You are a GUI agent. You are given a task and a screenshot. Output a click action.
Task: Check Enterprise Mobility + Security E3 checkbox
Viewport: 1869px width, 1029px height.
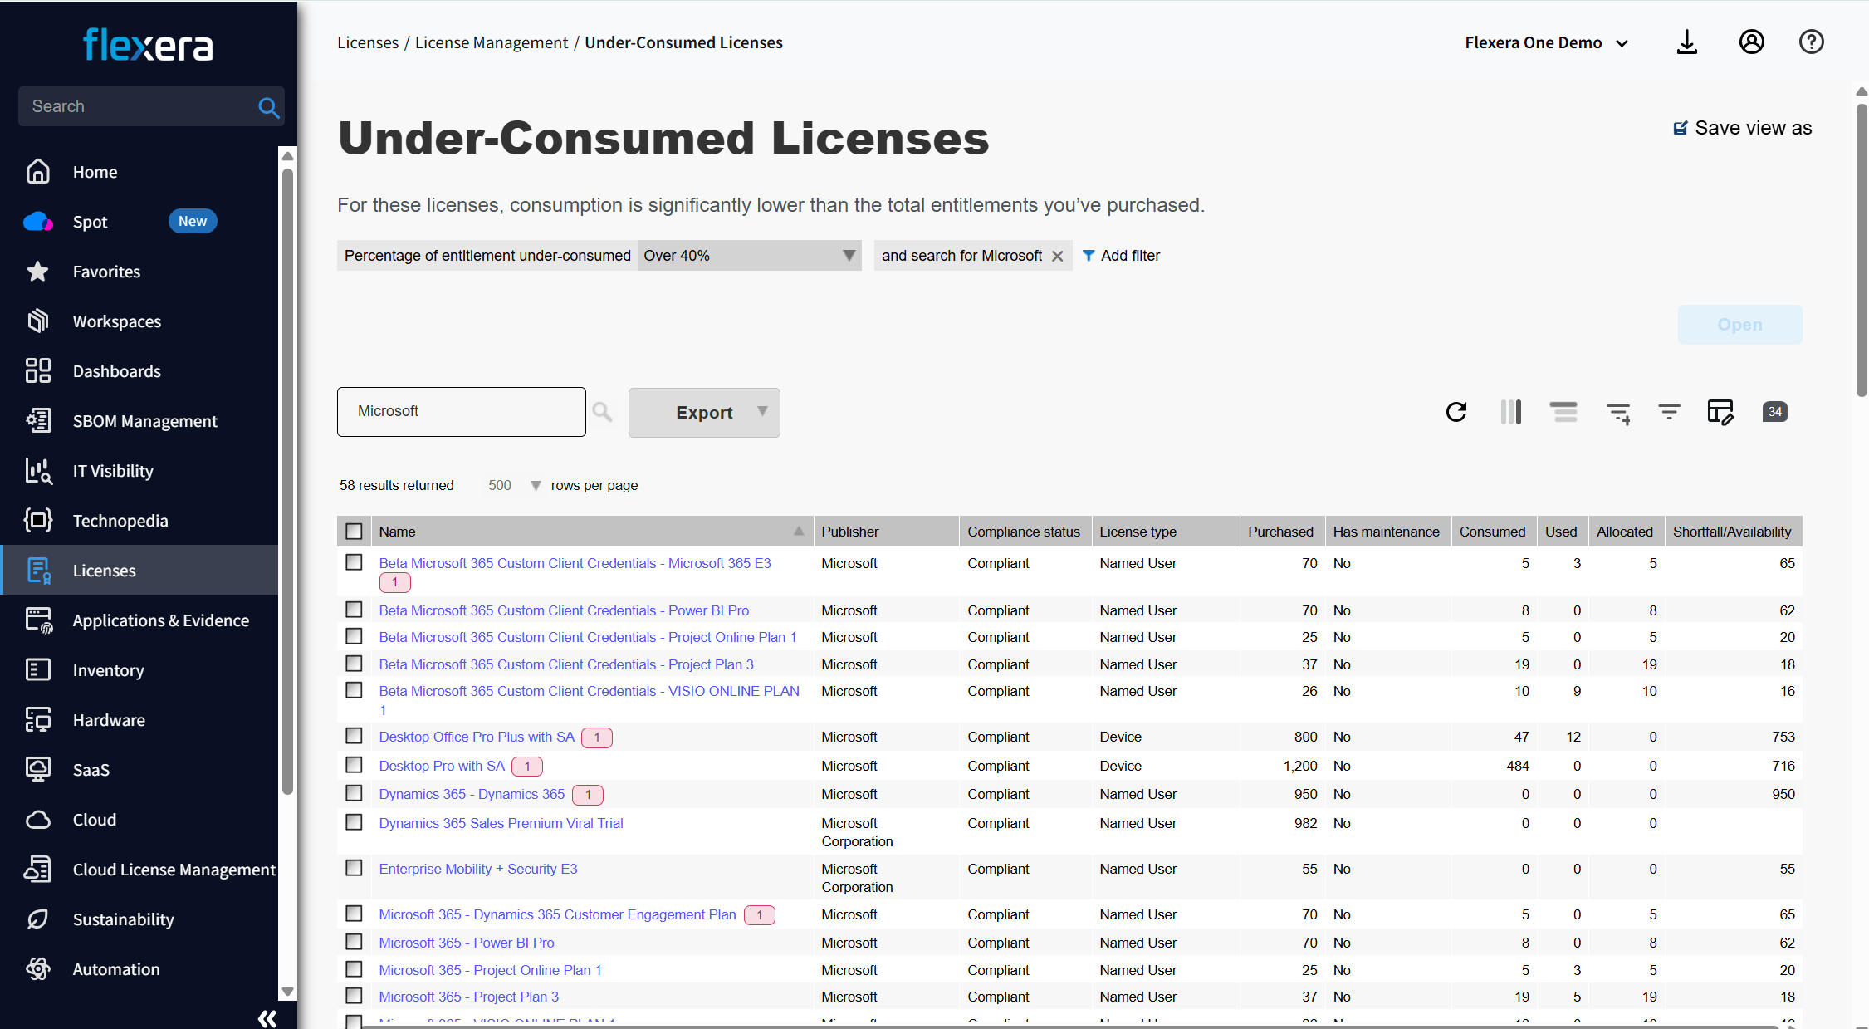coord(355,868)
